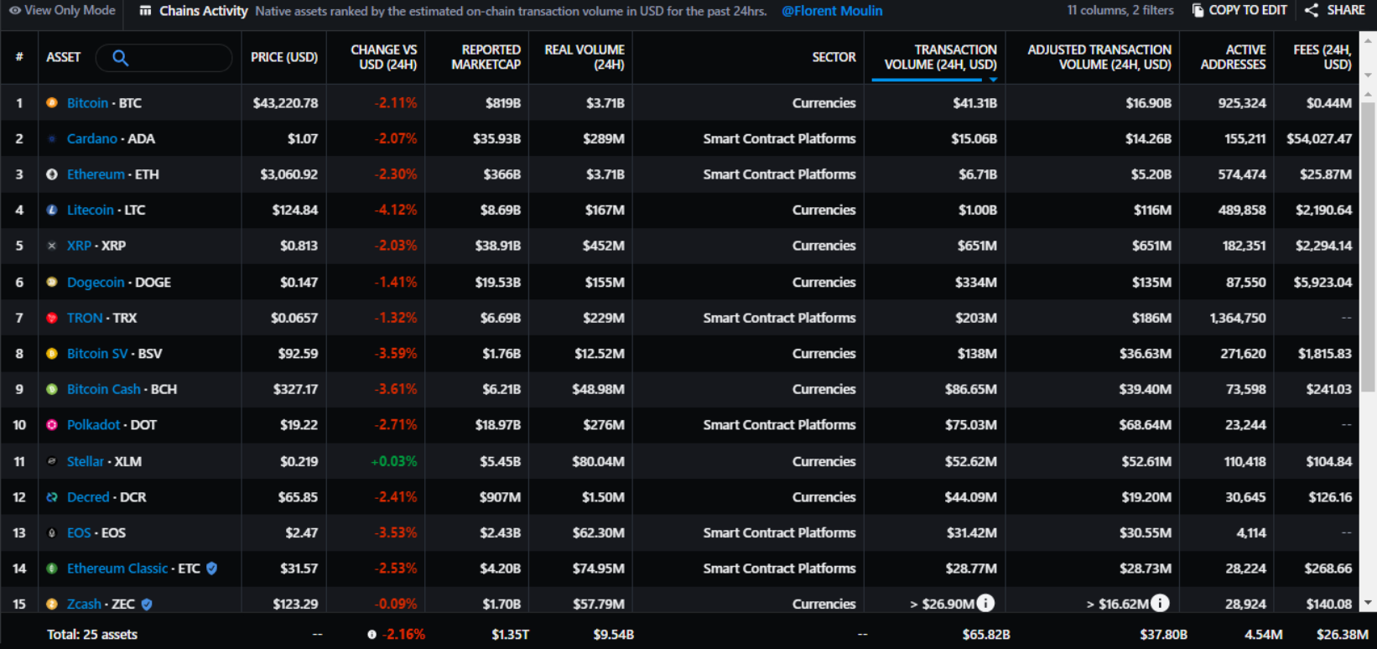Click EOS sector Smart Contract Platforms
Image resolution: width=1377 pixels, height=649 pixels.
[x=779, y=533]
